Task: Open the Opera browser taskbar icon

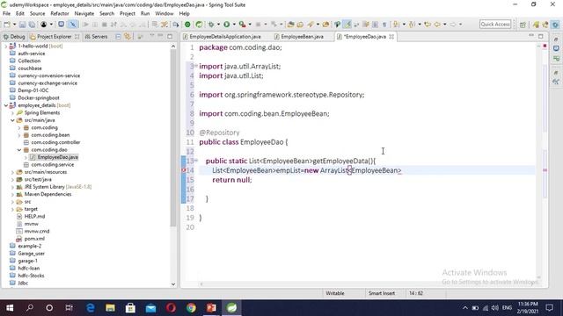Action: point(171,308)
